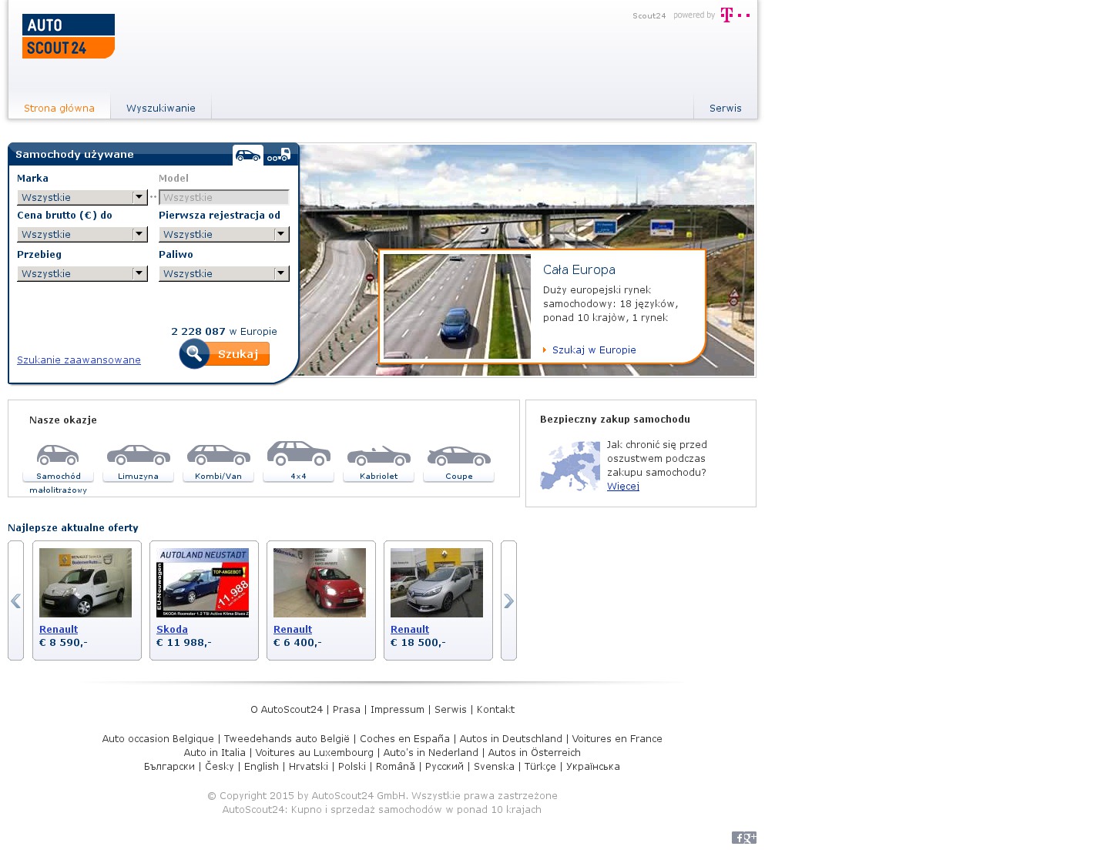Screen dimensions: 1097x863
Task: Choose the Kombi/Van body type icon
Action: 219,456
